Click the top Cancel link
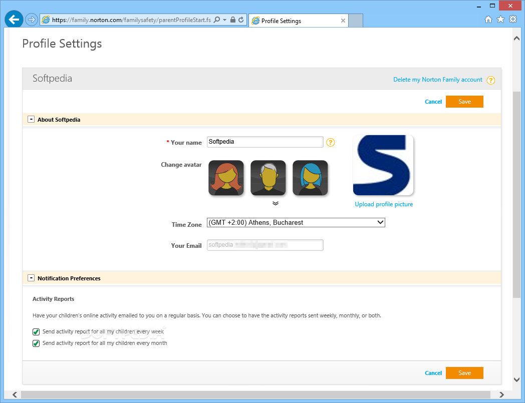Image resolution: width=525 pixels, height=403 pixels. pos(433,102)
